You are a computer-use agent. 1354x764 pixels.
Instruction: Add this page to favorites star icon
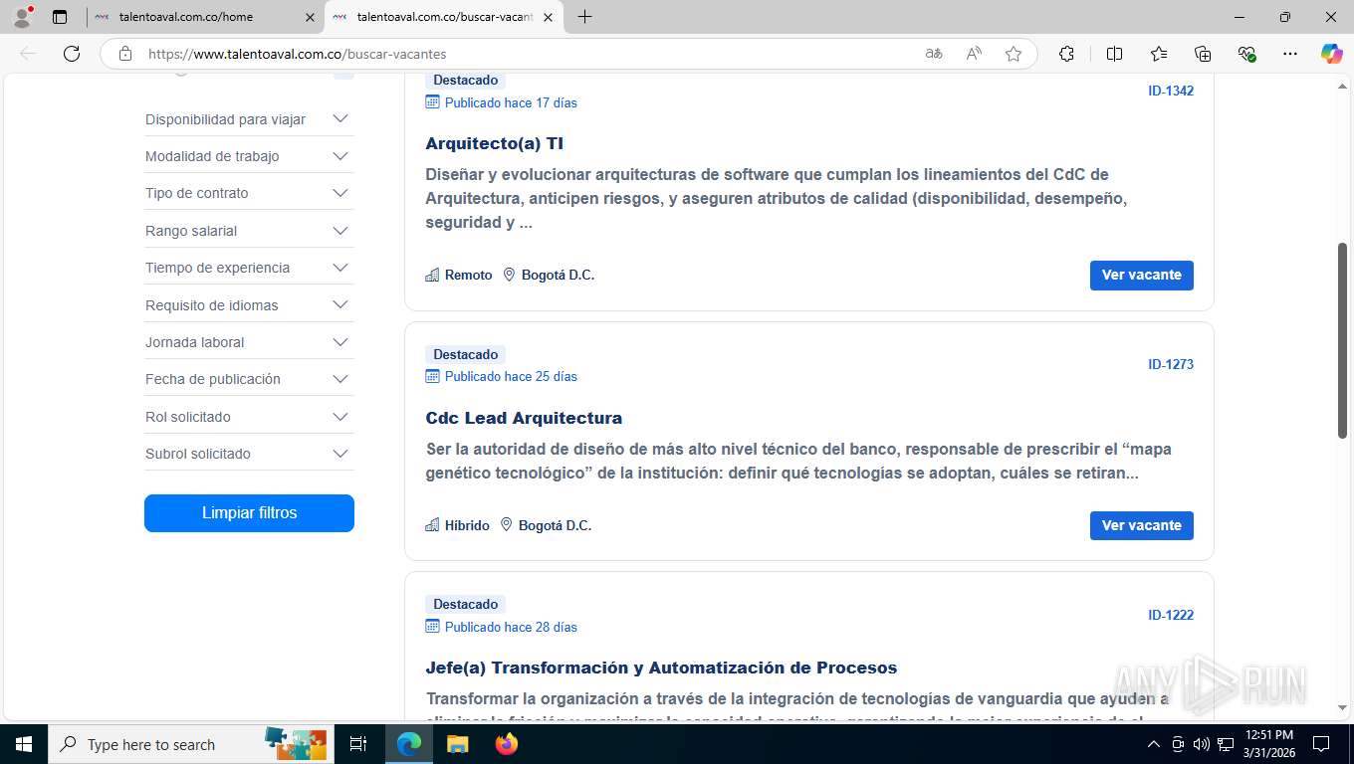[1014, 54]
